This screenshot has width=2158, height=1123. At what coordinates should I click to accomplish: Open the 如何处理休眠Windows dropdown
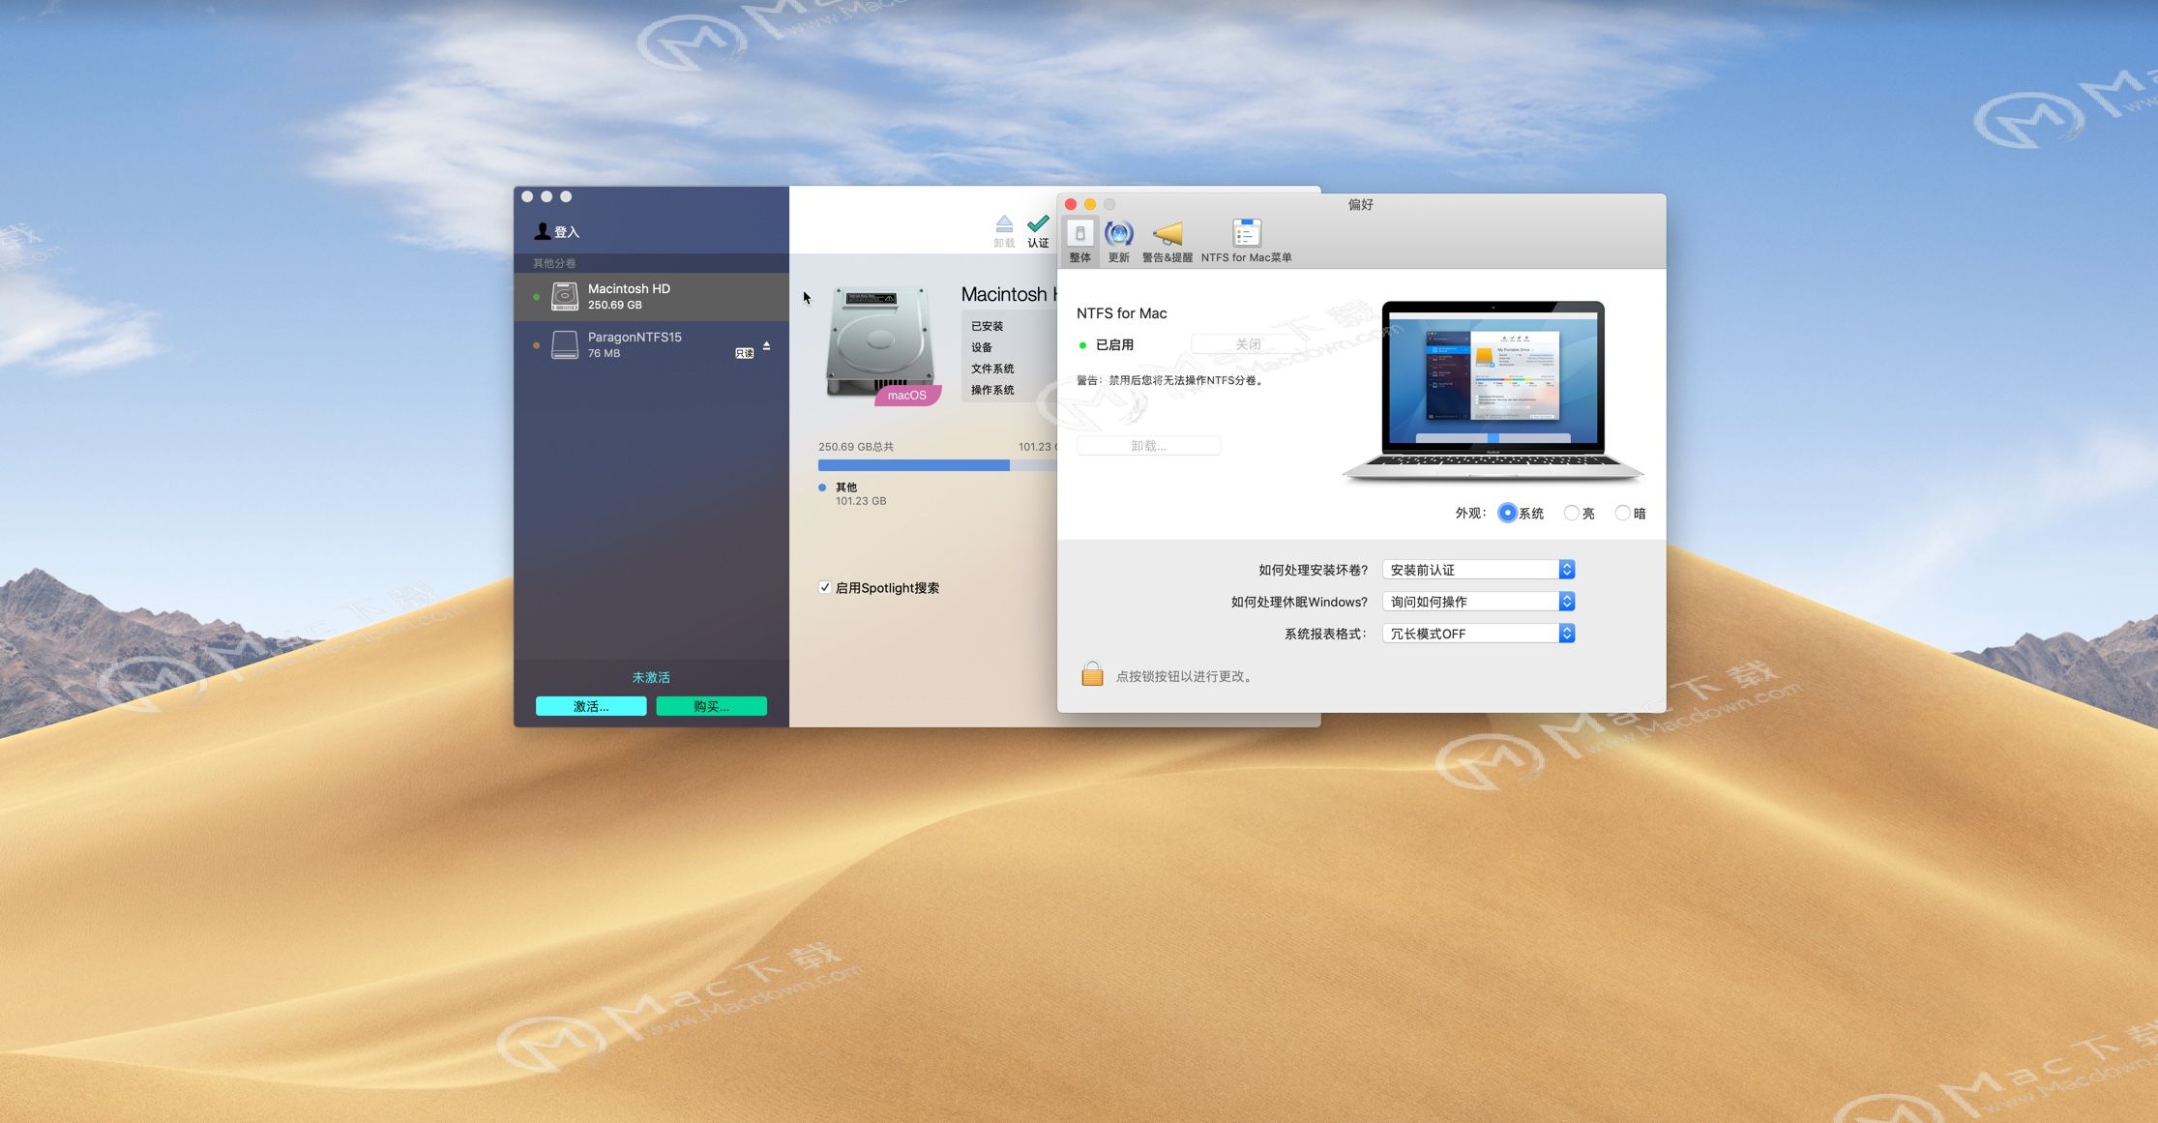tap(1478, 602)
